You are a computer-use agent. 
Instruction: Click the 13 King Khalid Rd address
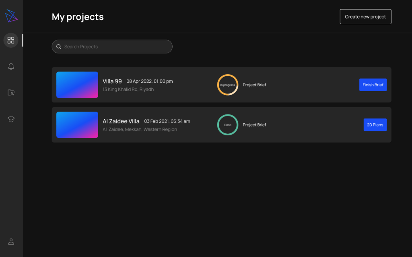(x=128, y=90)
